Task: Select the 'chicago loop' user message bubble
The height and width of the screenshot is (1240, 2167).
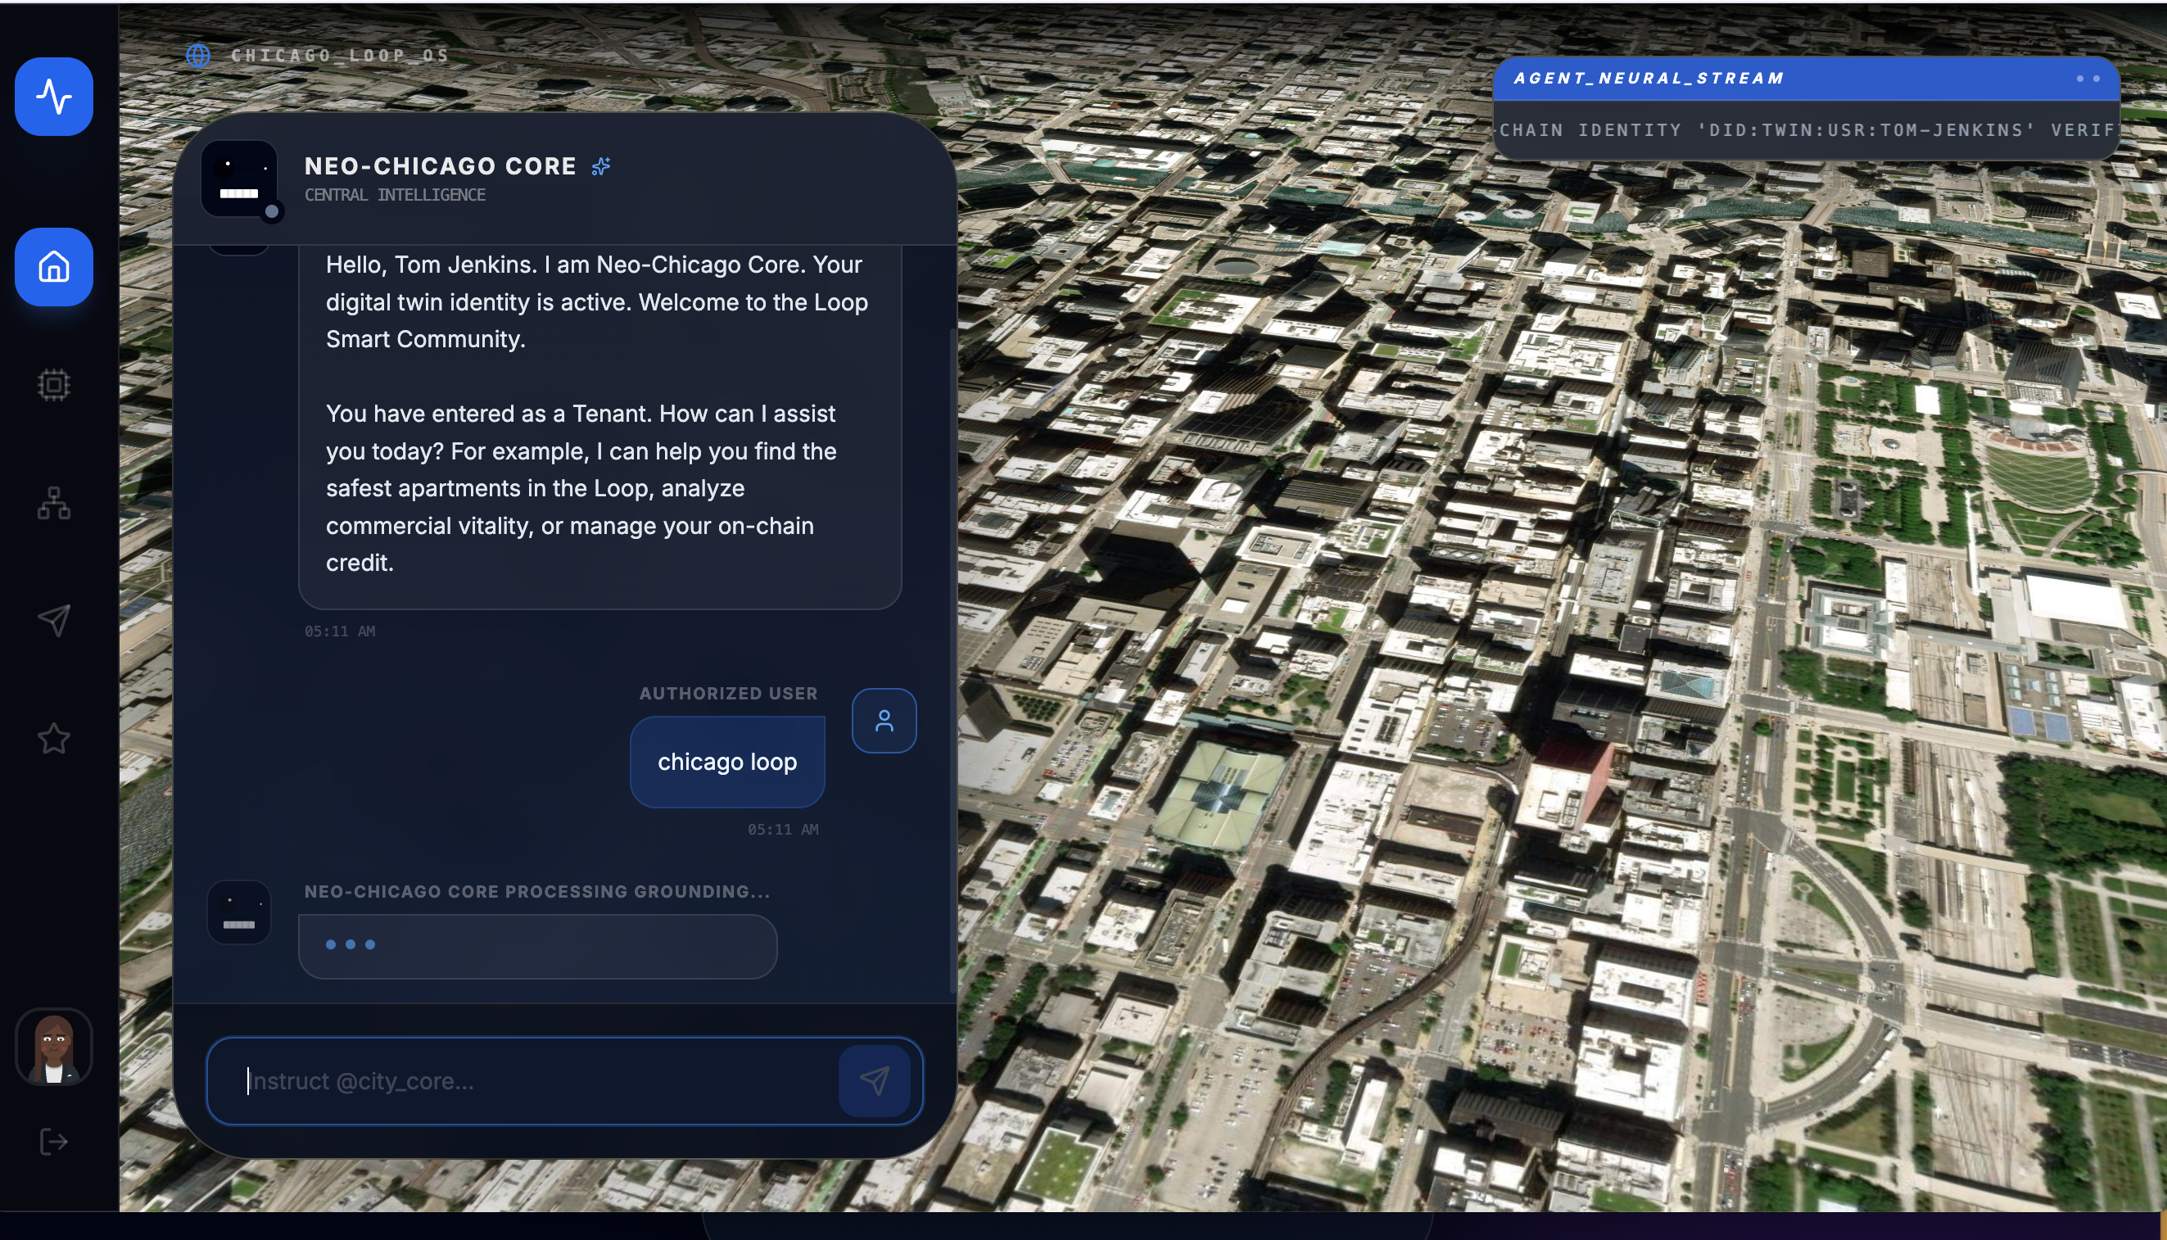Action: (726, 762)
